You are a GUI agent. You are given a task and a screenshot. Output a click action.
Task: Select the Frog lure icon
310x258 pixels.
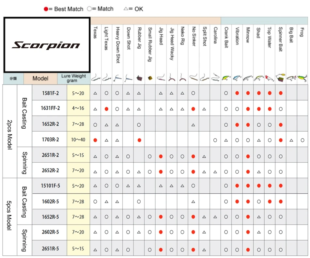point(302,78)
